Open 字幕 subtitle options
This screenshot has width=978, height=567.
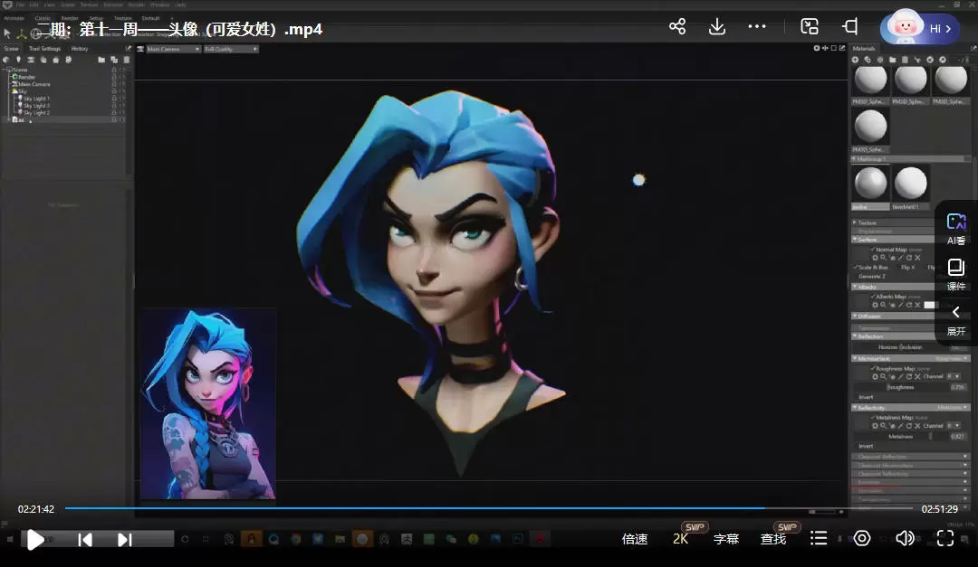(726, 539)
